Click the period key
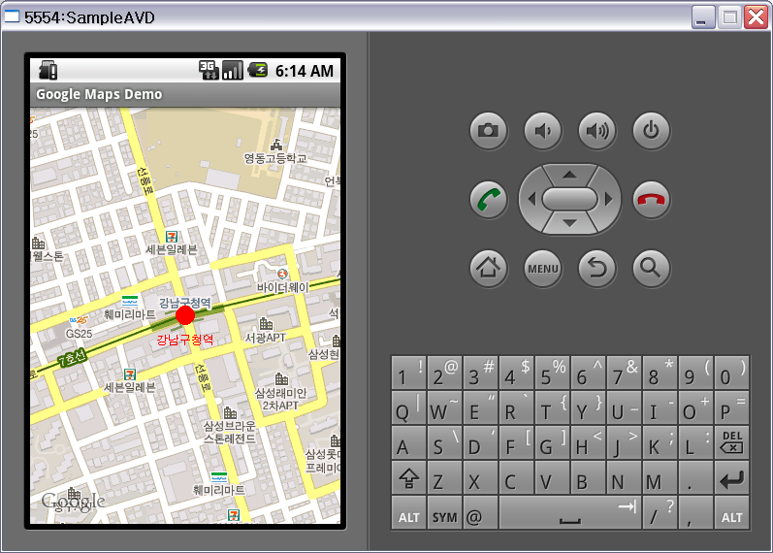This screenshot has width=773, height=553. click(x=695, y=477)
